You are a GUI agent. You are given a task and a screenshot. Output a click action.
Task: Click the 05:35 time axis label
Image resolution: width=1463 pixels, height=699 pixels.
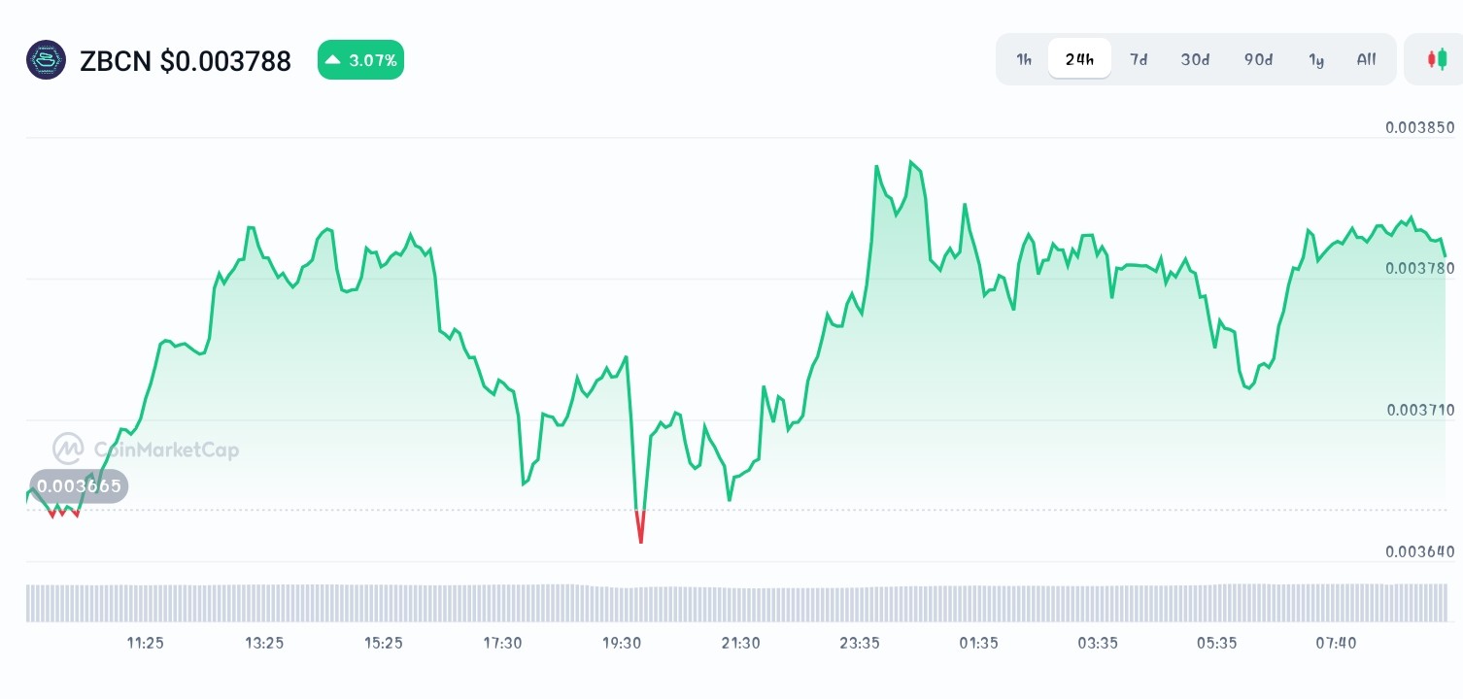(1217, 643)
